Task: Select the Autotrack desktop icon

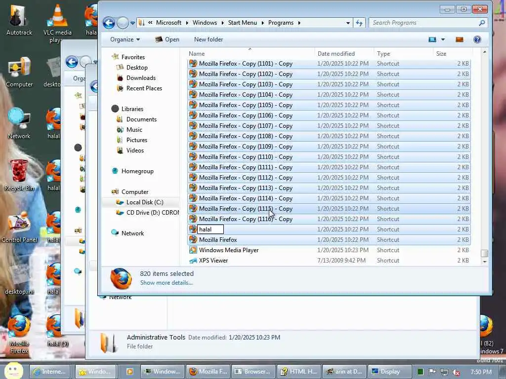Action: (19, 20)
